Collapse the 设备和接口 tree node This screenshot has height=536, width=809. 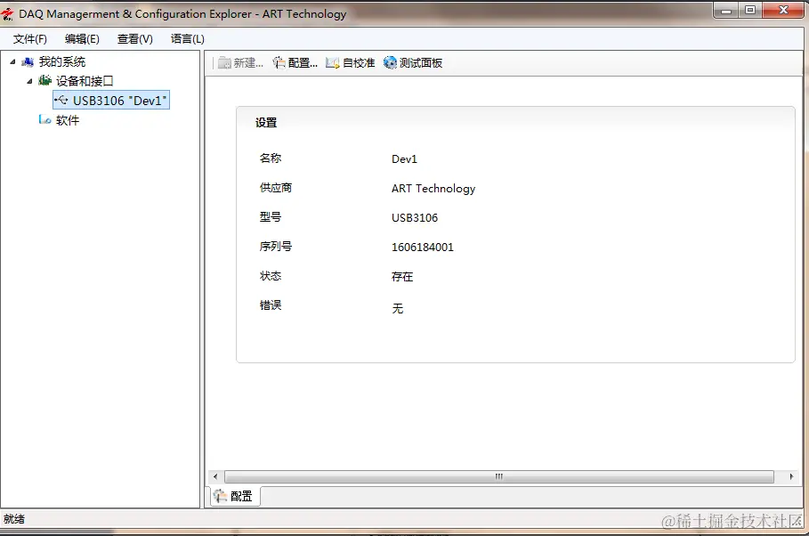point(29,81)
